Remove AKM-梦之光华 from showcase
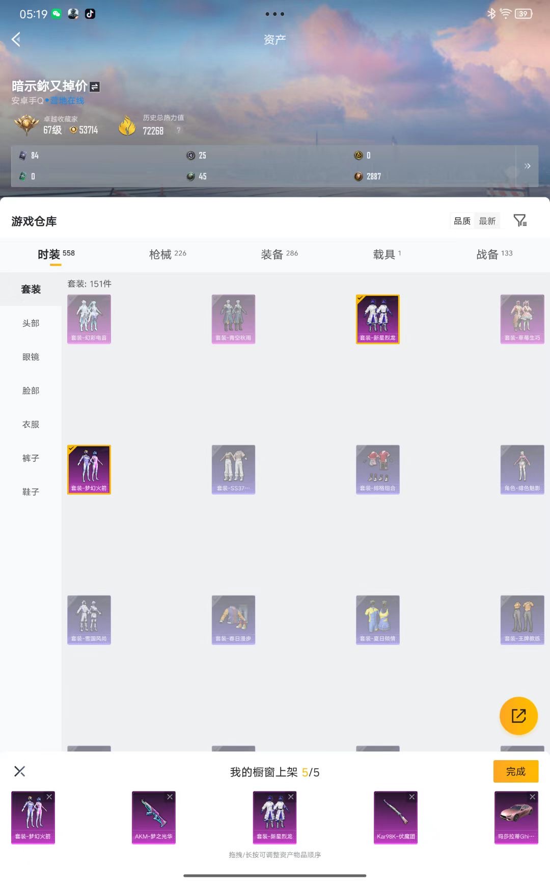Image resolution: width=550 pixels, height=881 pixels. 170,797
